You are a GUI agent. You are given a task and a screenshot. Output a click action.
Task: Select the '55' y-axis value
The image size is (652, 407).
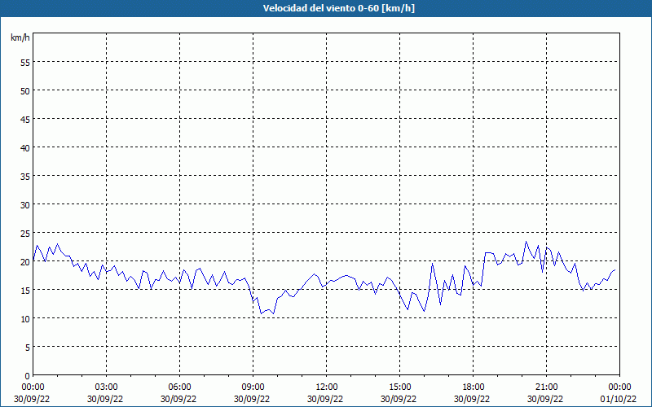(x=25, y=63)
